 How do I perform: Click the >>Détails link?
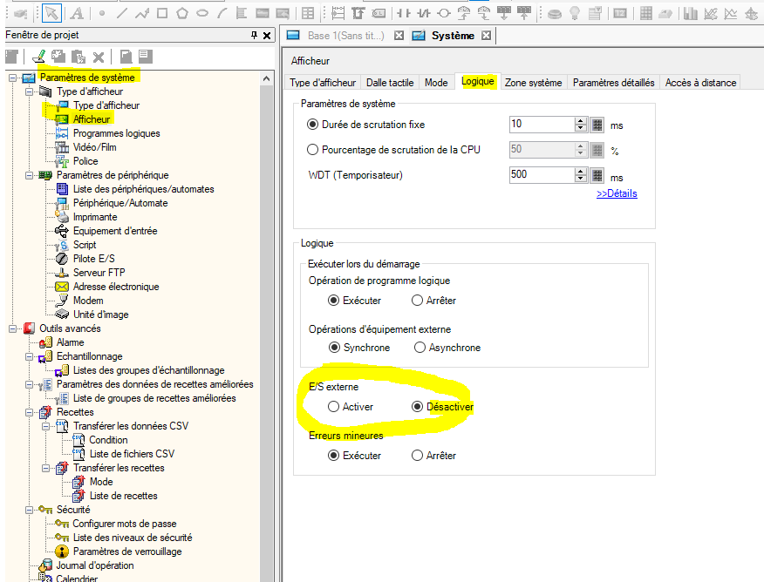[x=616, y=193]
